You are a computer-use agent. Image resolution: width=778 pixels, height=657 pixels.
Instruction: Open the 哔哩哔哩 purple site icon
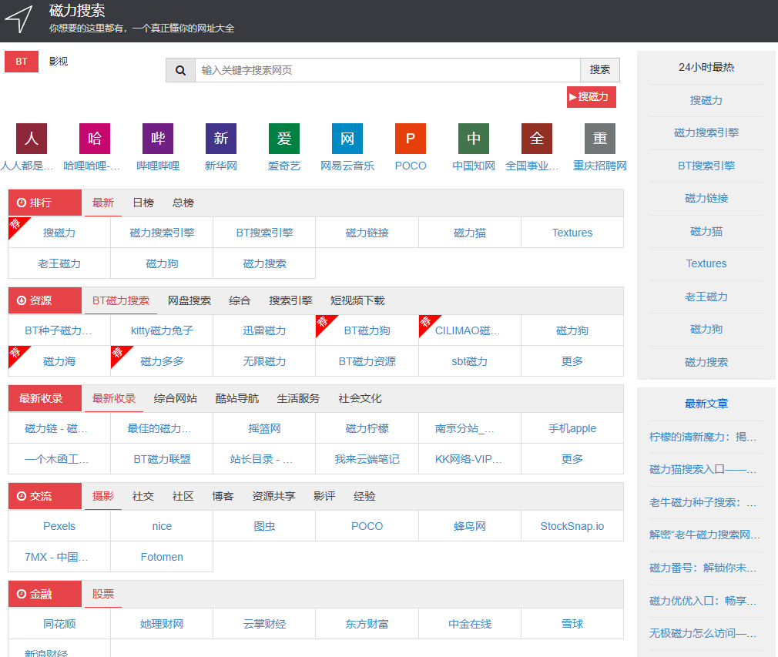click(158, 139)
